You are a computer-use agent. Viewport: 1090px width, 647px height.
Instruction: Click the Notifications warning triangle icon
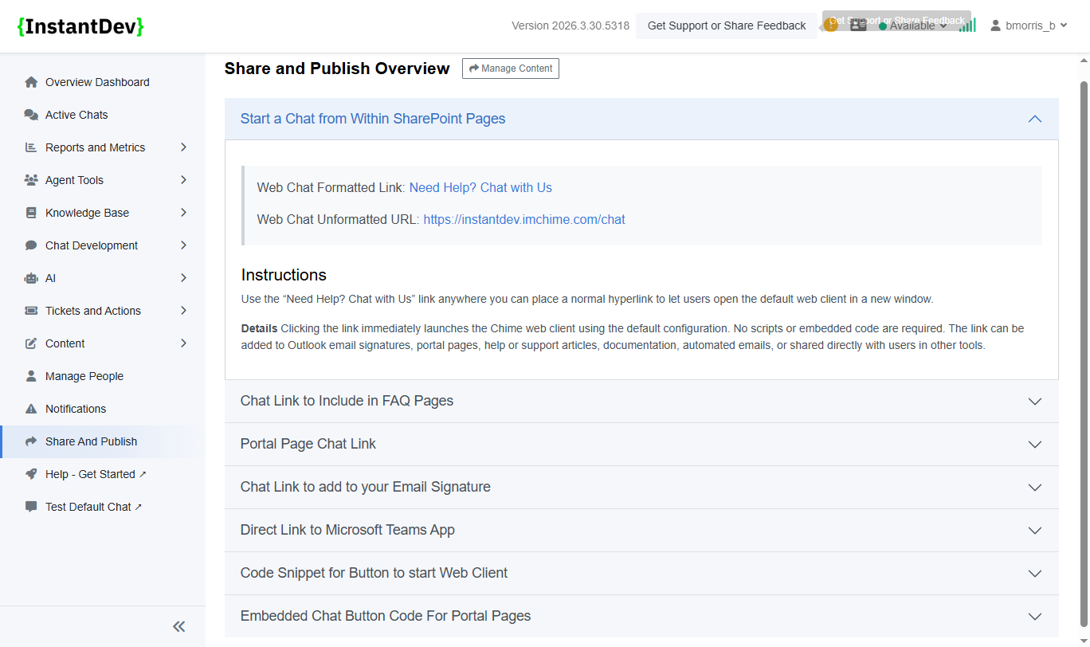pyautogui.click(x=31, y=409)
